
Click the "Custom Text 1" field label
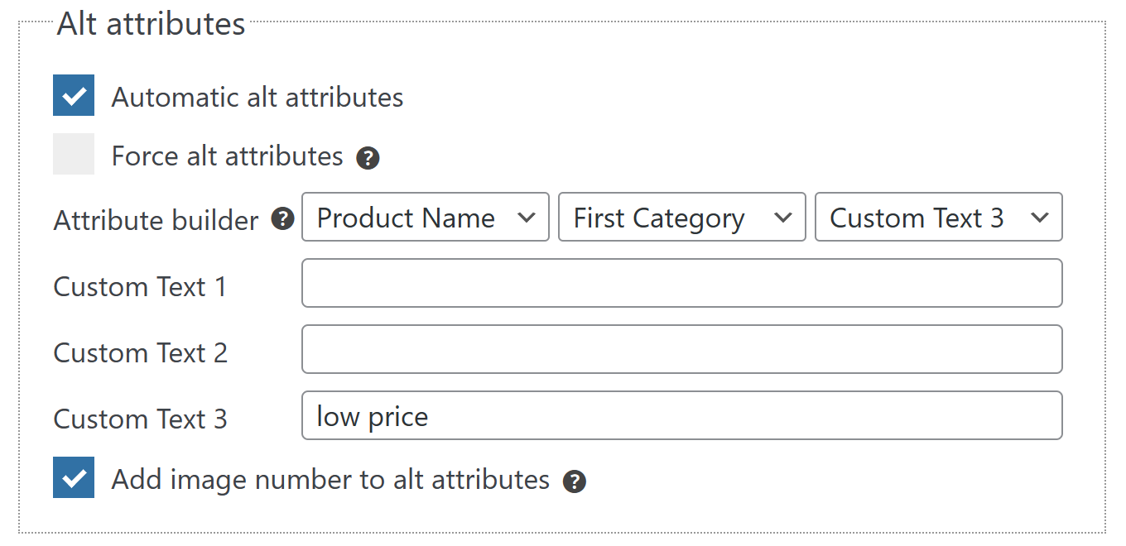tap(140, 287)
